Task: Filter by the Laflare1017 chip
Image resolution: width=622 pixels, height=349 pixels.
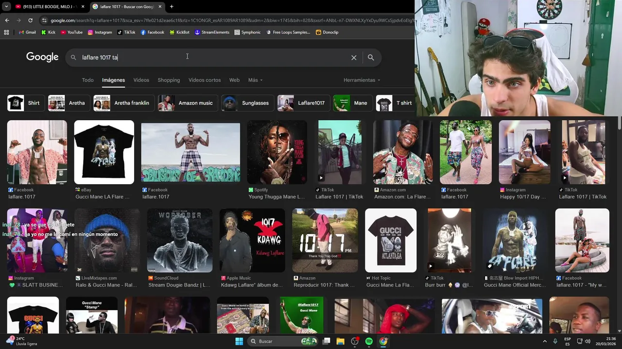Action: click(303, 103)
